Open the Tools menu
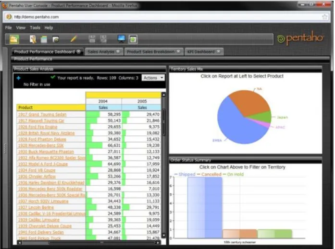 tap(35, 27)
